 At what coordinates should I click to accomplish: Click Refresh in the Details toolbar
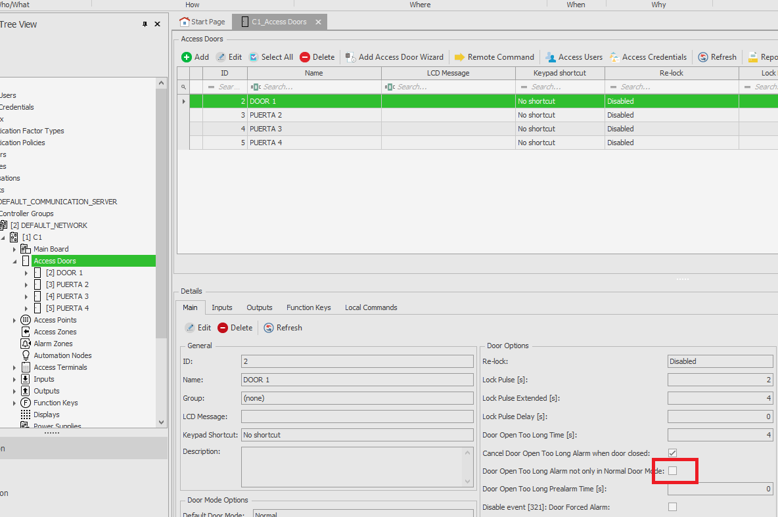point(283,328)
